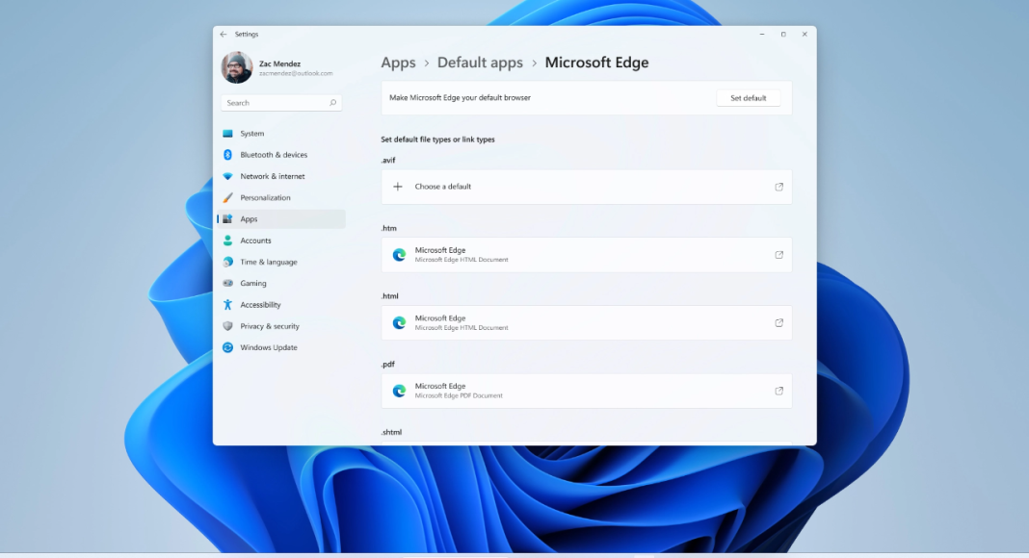Screen dimensions: 1029x558
Task: Go to Gaming label in sidebar
Action: tap(253, 284)
